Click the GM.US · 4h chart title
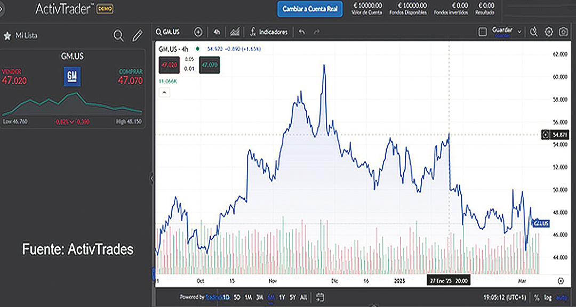 point(173,49)
